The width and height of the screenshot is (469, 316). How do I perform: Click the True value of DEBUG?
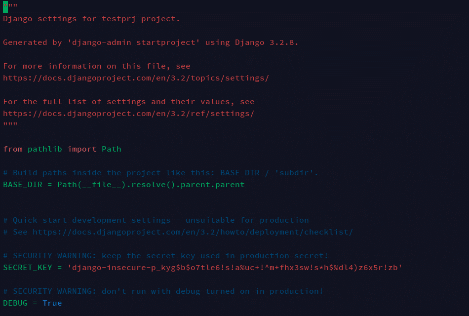click(52, 303)
